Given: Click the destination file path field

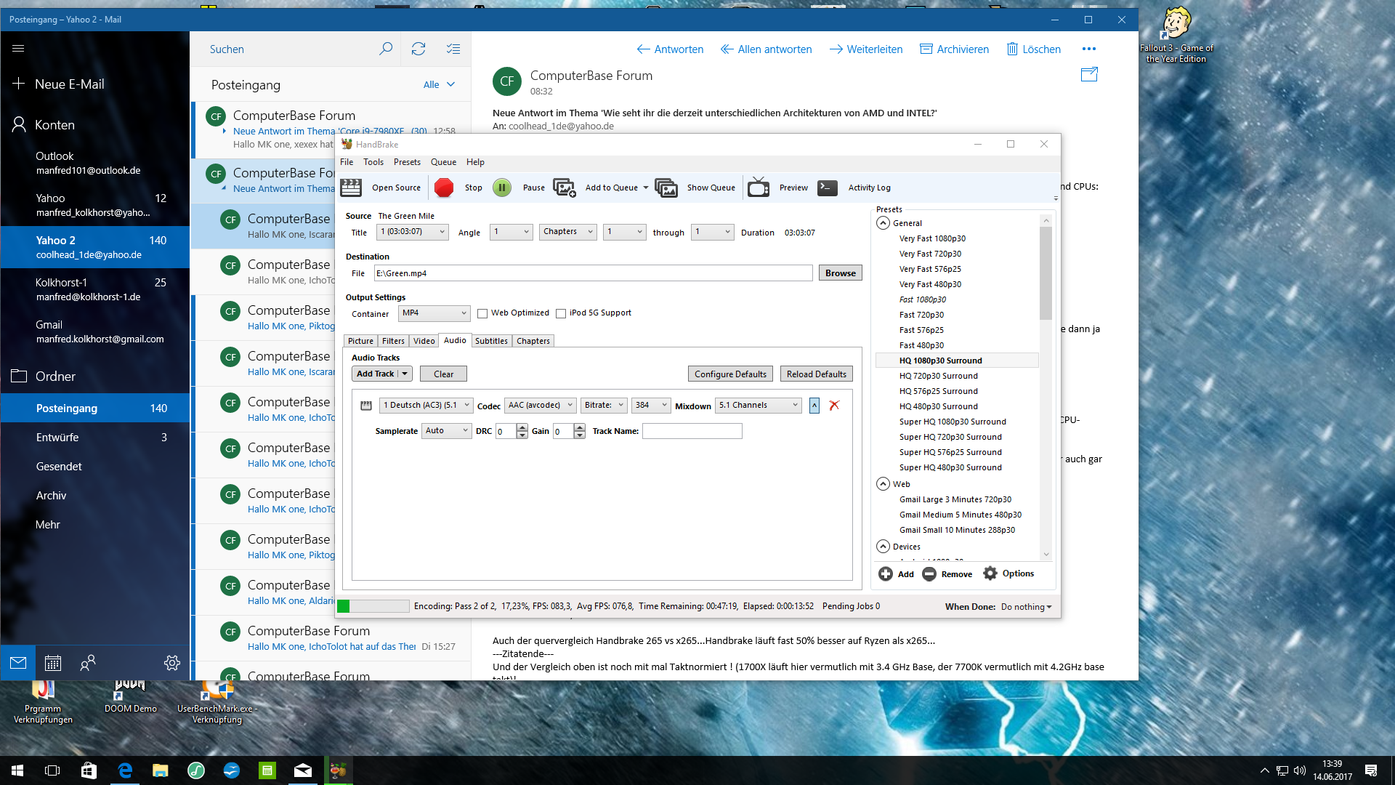Looking at the screenshot, I should [x=593, y=273].
